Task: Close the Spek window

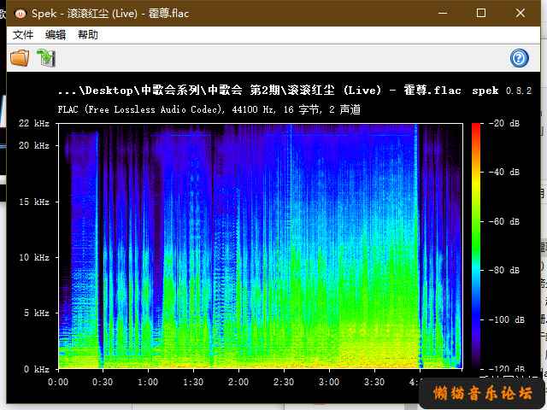Action: point(521,13)
